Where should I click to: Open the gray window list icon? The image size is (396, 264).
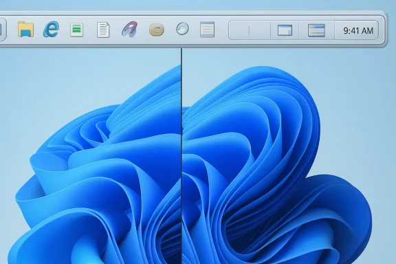click(208, 30)
